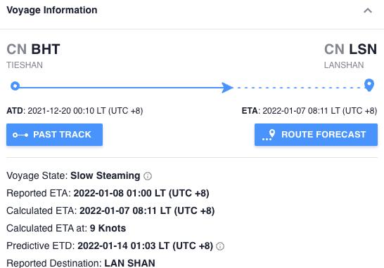Click the track icon inside PAST TRACK
Screen dimensions: 384x268
tap(20, 135)
